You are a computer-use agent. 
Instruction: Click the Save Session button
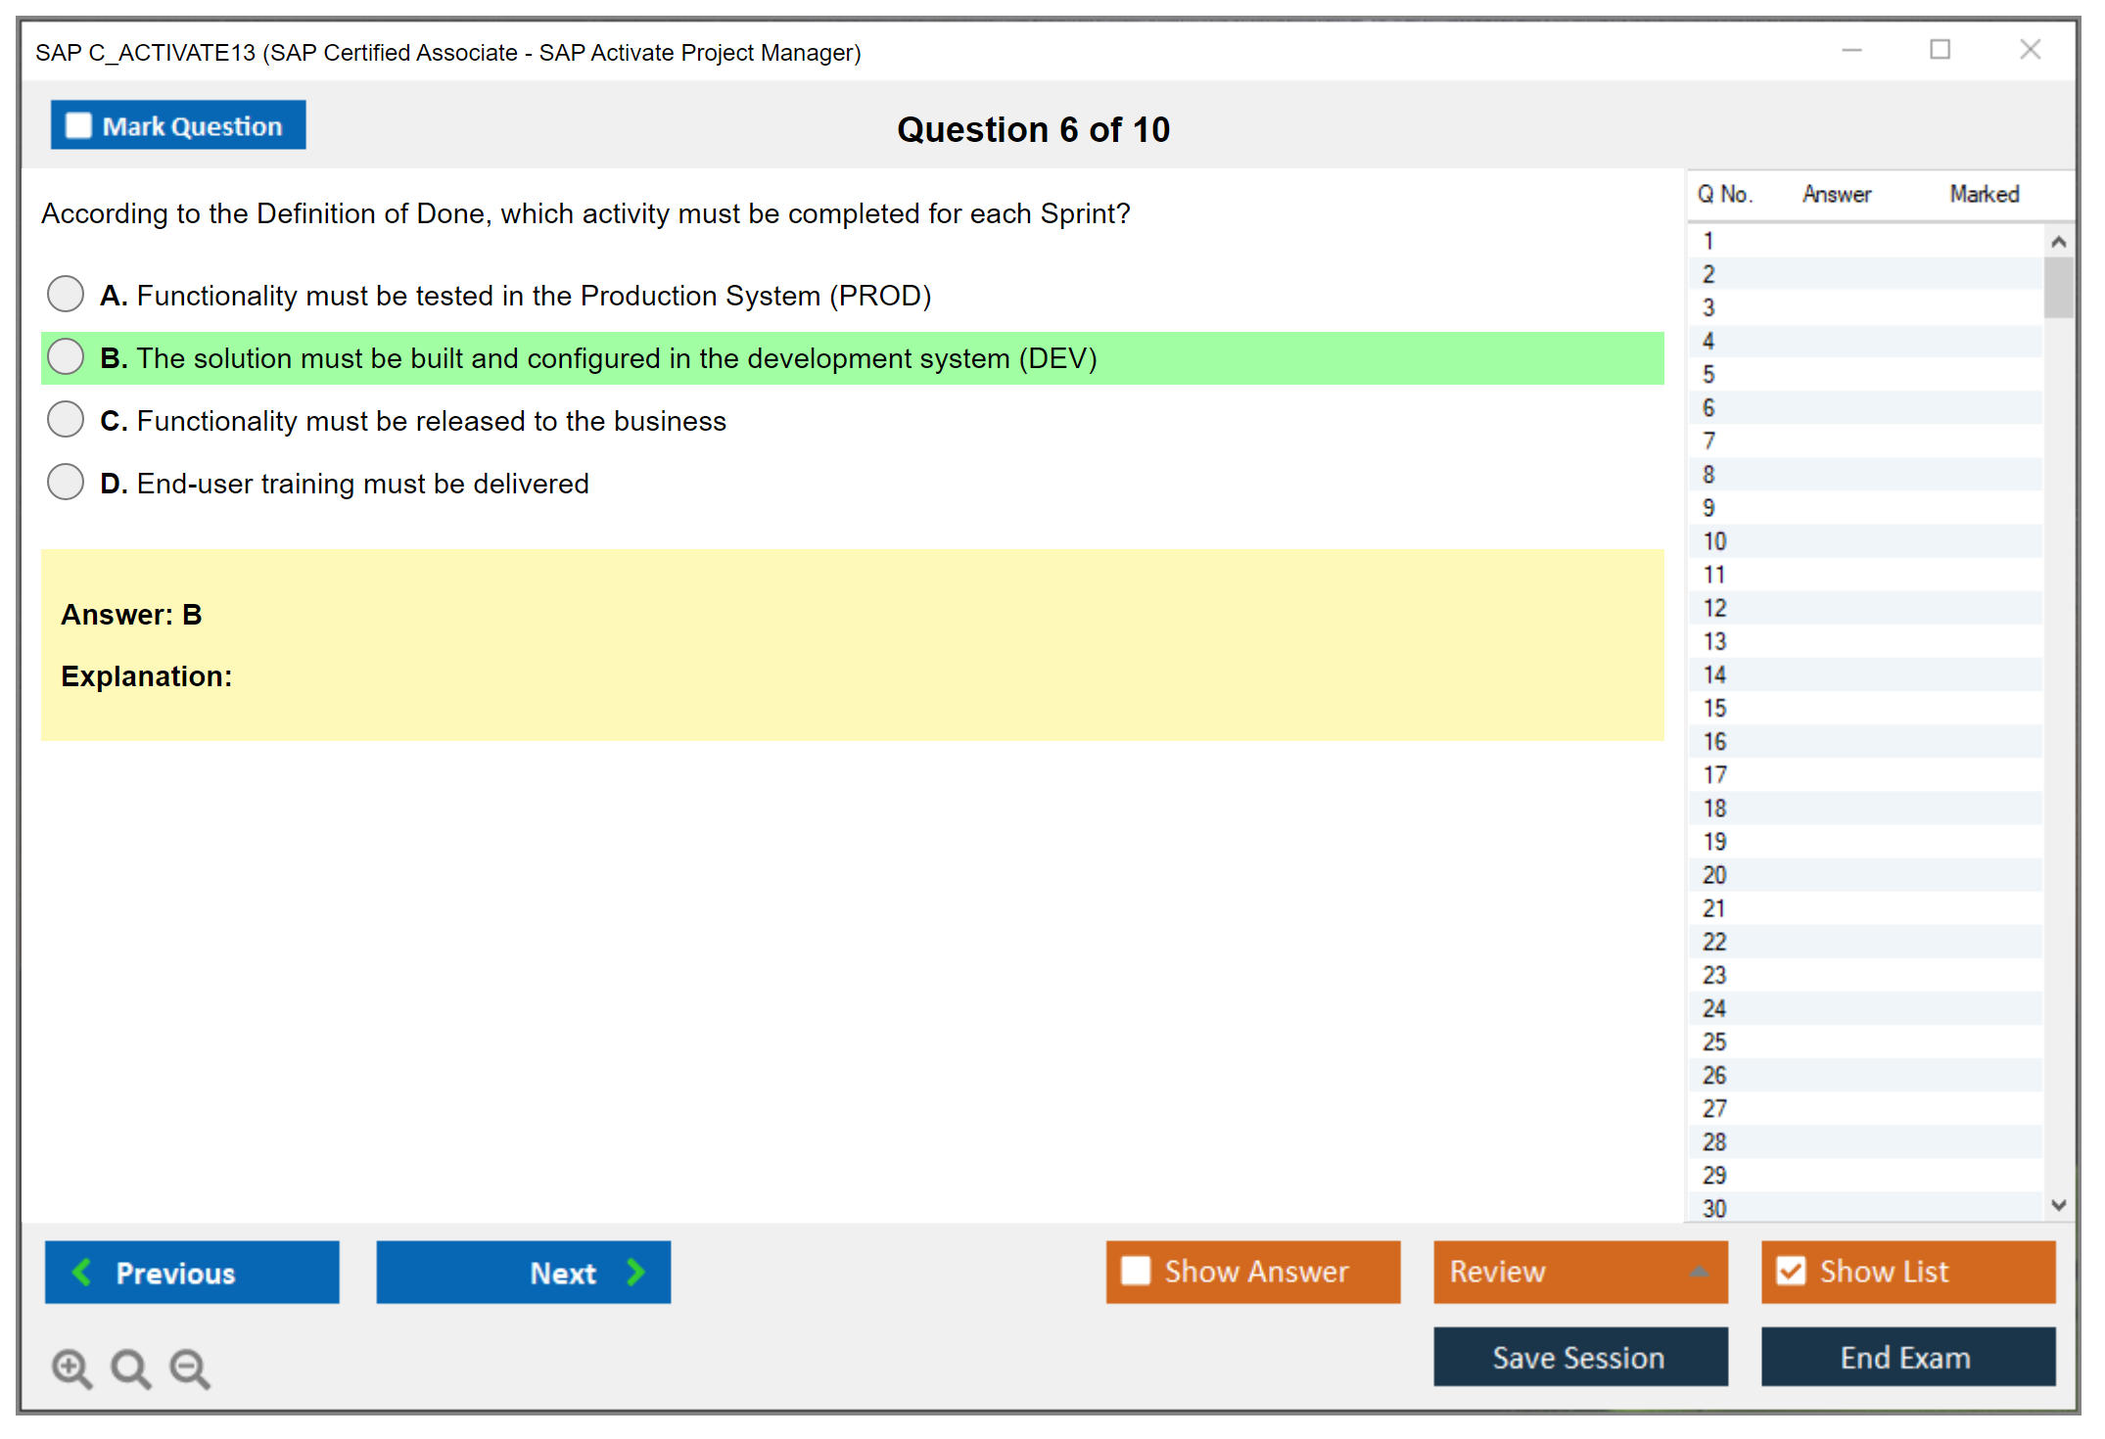(1579, 1357)
